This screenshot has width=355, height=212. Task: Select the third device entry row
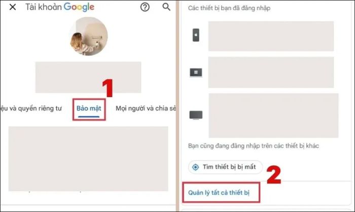tap(273, 115)
